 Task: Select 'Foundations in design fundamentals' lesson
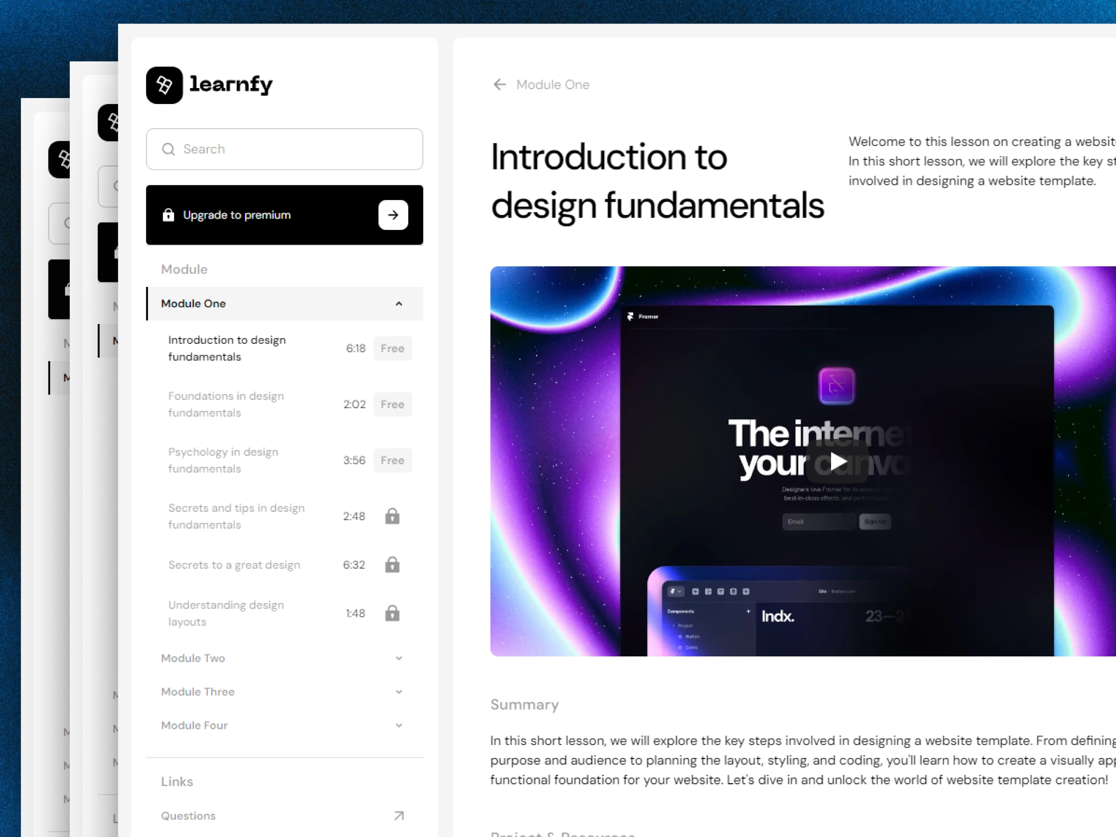pos(226,403)
